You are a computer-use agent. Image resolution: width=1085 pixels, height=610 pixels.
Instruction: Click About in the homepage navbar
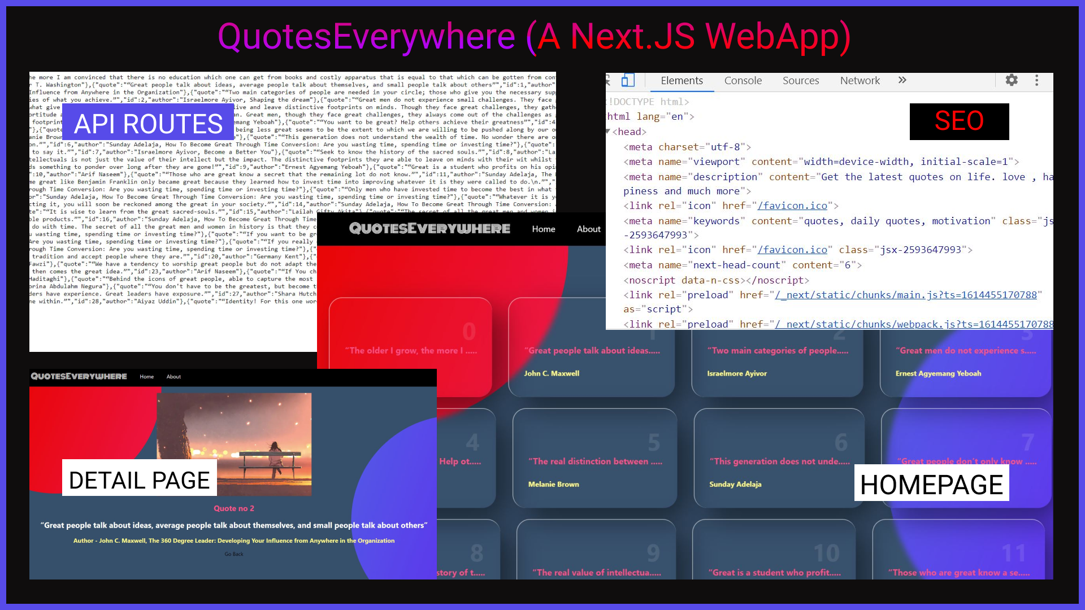click(588, 229)
